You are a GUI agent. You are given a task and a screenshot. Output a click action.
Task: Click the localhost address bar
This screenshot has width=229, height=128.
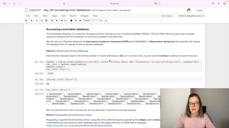coord(114,4)
